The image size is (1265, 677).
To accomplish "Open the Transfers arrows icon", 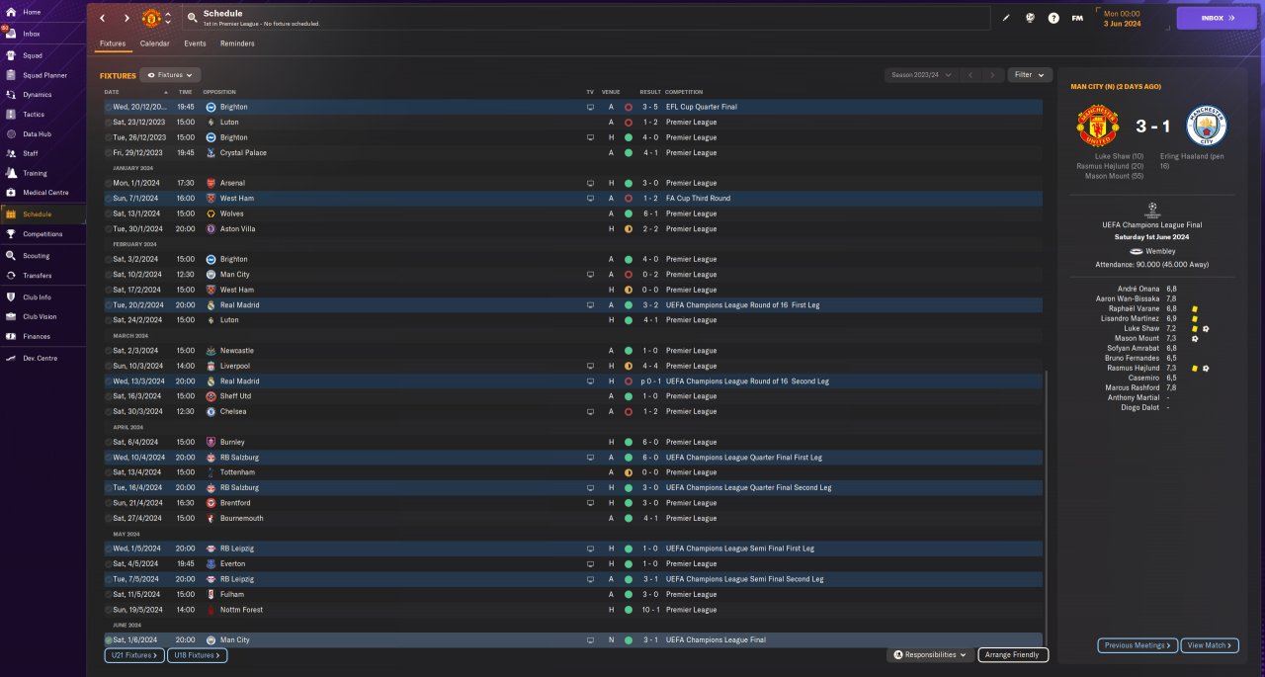I will (10, 276).
